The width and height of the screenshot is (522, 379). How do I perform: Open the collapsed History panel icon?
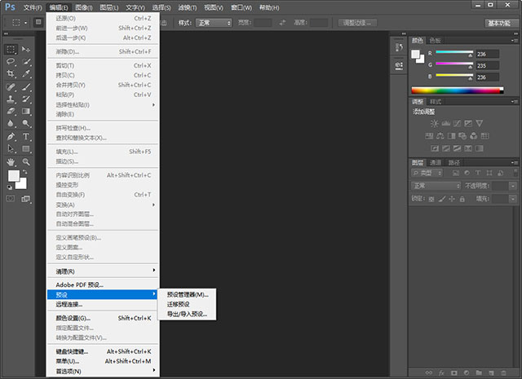[x=399, y=47]
